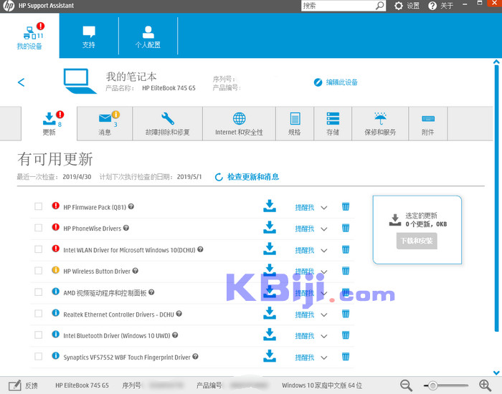
Task: Download the HP Wireless Button Driver update
Action: pyautogui.click(x=270, y=270)
